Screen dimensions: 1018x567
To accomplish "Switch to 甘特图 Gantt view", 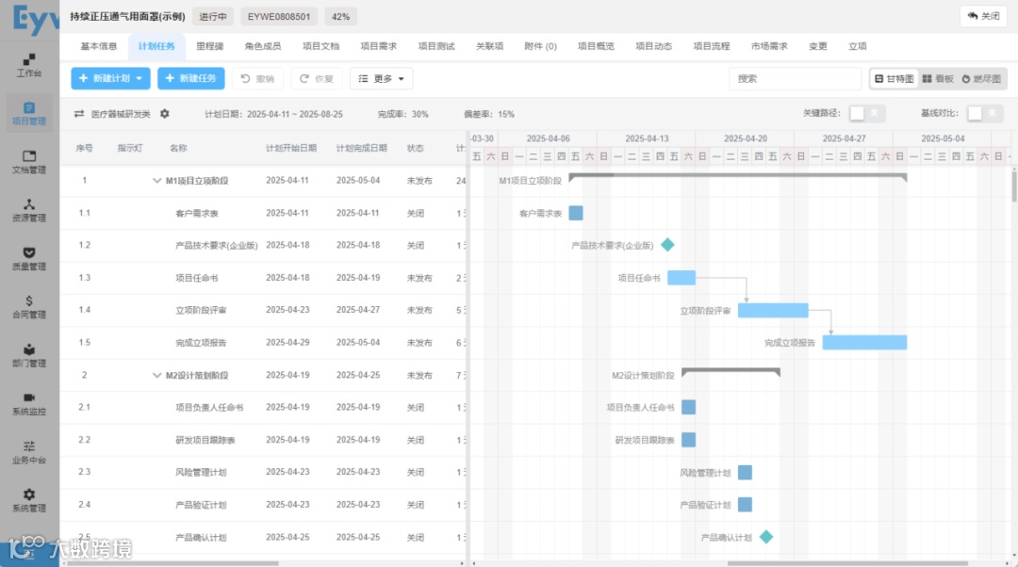I will [894, 78].
